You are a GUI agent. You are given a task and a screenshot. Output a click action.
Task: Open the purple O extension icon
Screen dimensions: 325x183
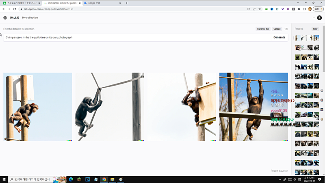coord(288,9)
